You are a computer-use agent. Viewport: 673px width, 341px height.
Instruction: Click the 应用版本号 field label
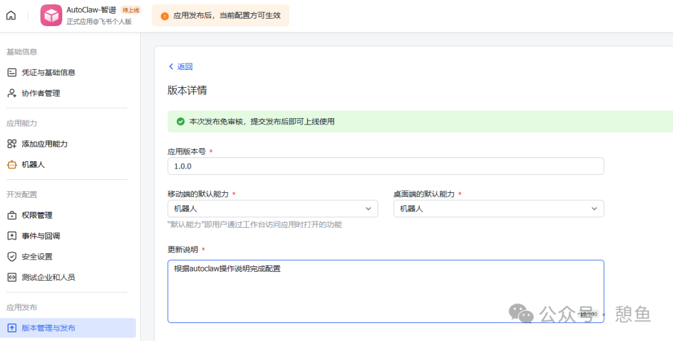pos(187,152)
